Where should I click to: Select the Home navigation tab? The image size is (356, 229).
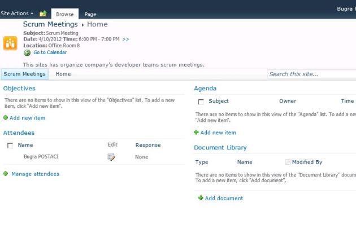tap(63, 74)
